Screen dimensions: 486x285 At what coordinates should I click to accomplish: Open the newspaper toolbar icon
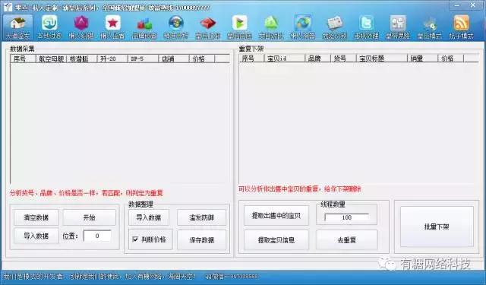334,28
